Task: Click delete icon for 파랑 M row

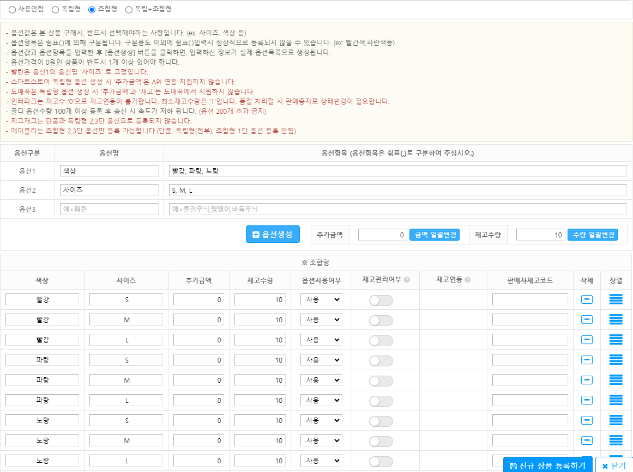Action: pyautogui.click(x=587, y=380)
